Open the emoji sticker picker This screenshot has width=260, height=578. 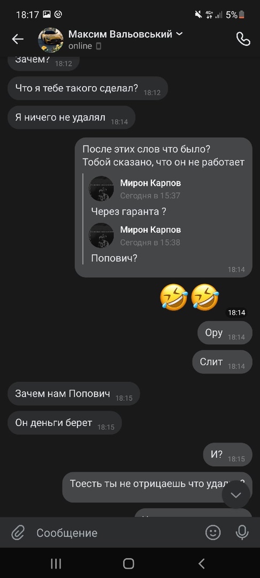(x=213, y=533)
